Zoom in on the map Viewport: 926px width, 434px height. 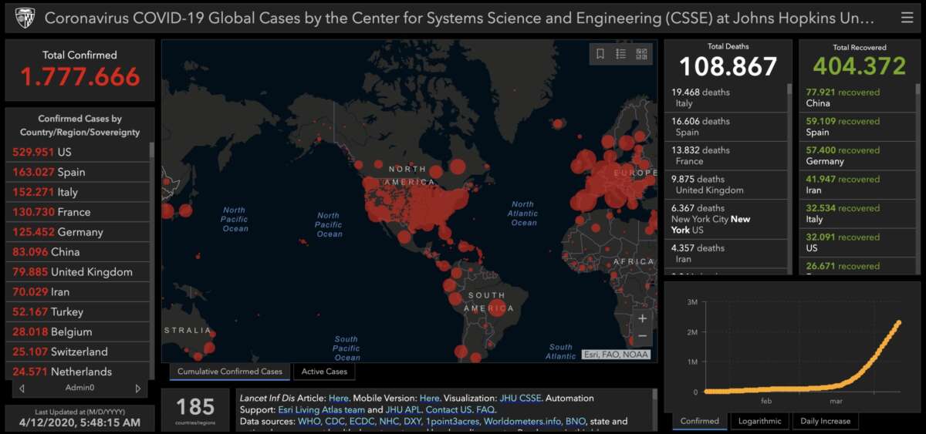tap(642, 318)
